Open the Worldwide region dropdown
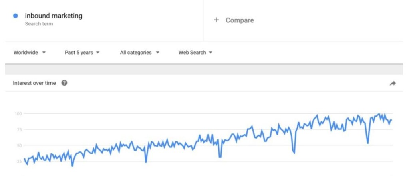The width and height of the screenshot is (409, 176). [x=30, y=53]
